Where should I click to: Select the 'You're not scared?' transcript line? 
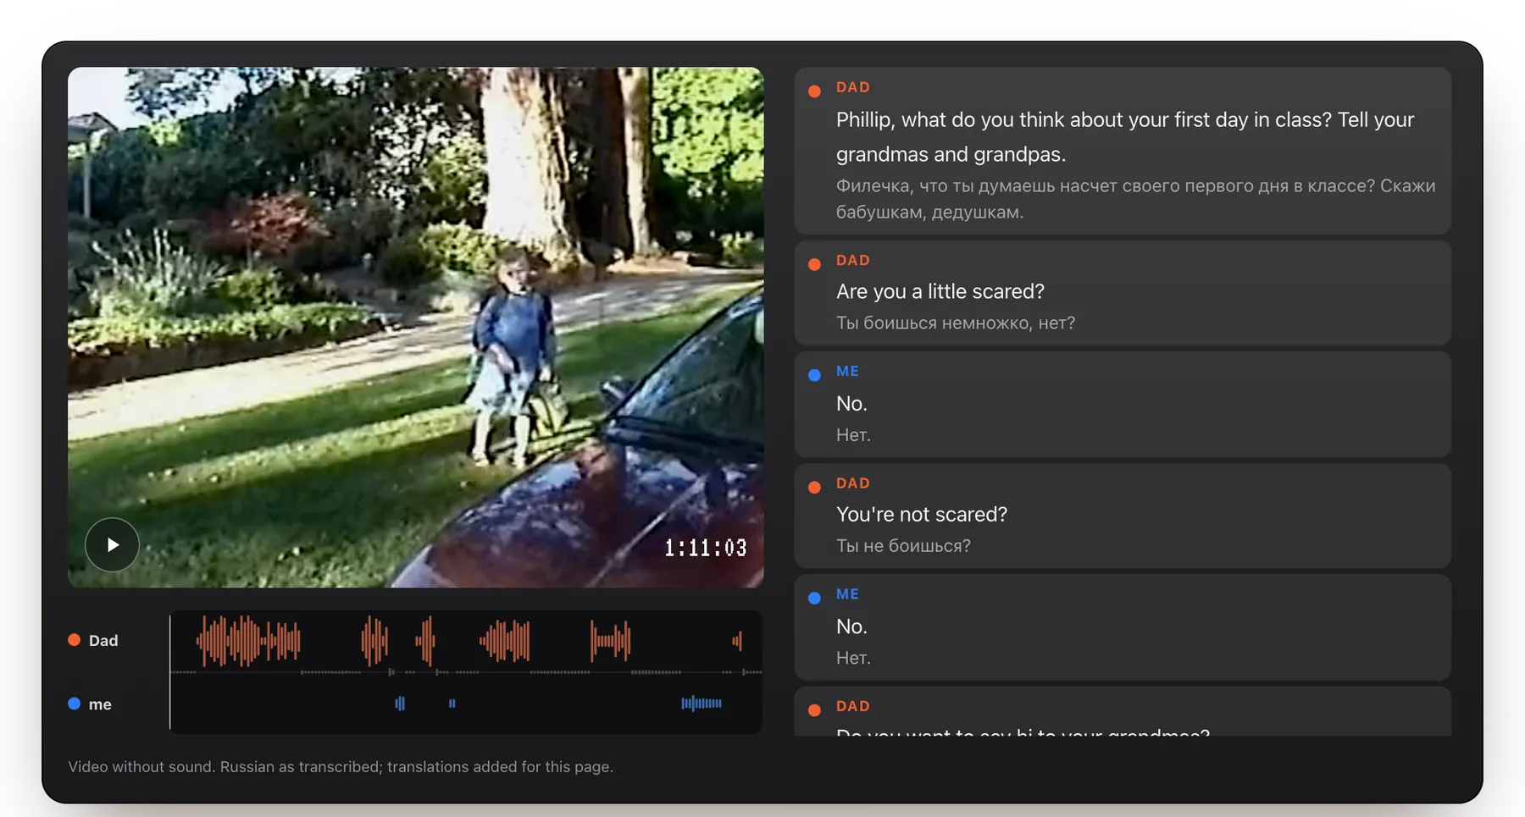1123,516
